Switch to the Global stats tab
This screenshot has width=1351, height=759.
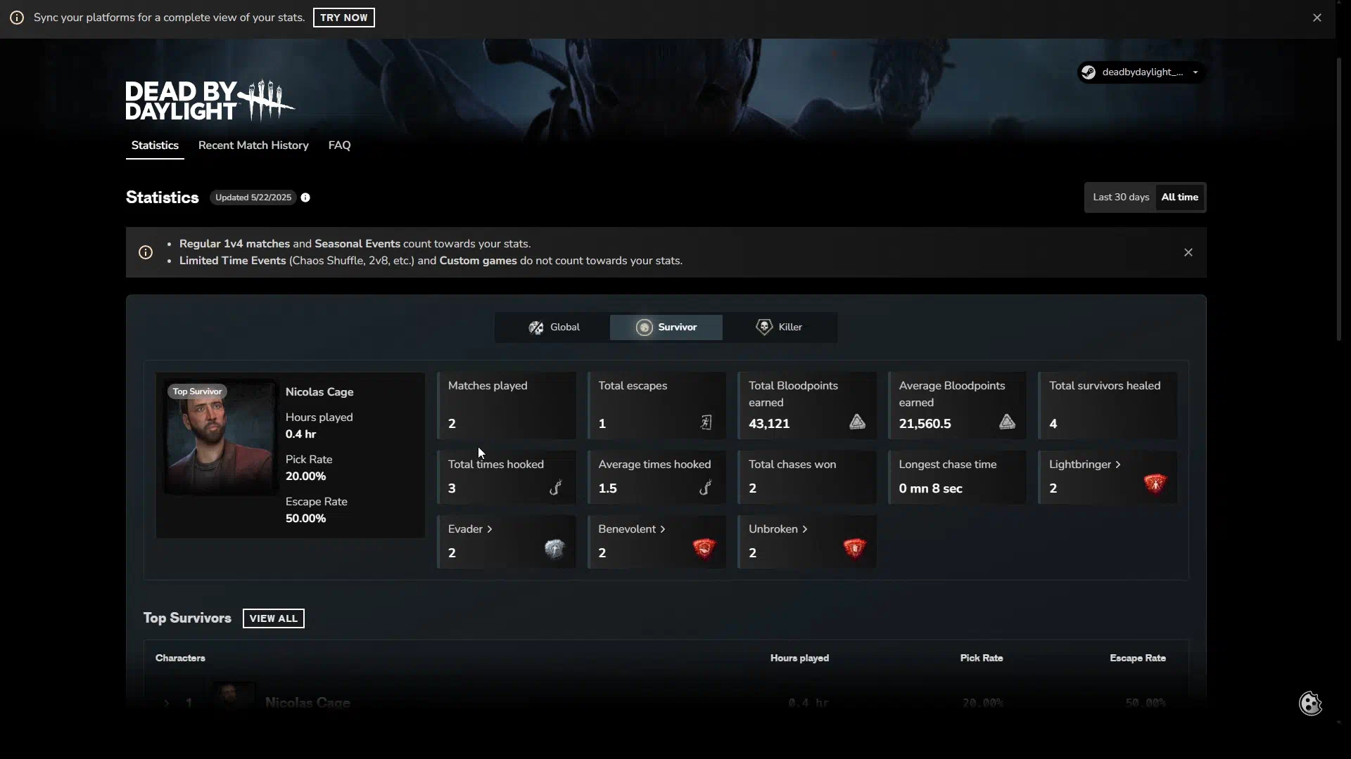[553, 327]
